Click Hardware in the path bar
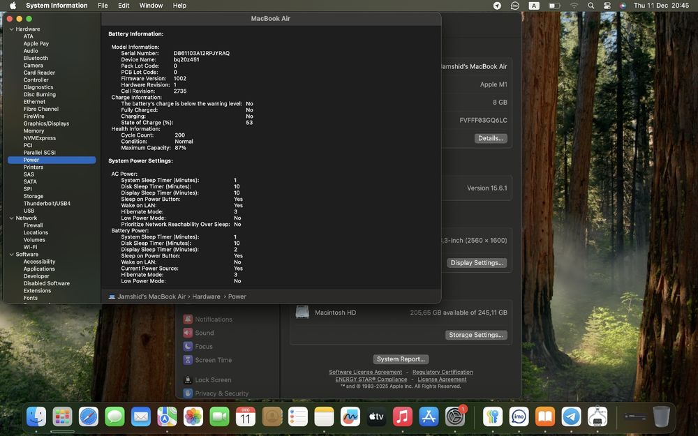Screen dimensions: 698x436 (206, 296)
